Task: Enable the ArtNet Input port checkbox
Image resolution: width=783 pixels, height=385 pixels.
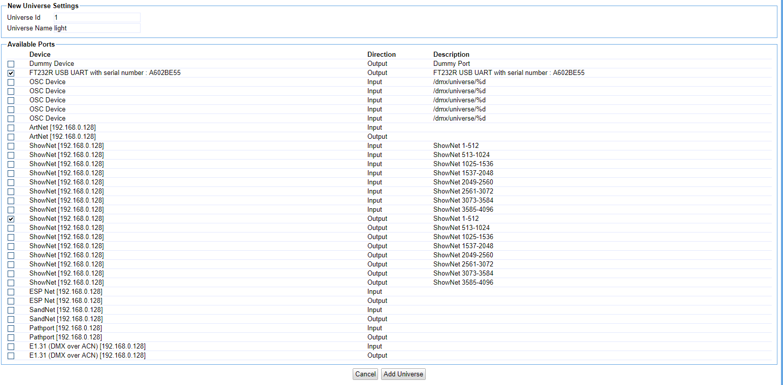Action: coord(11,128)
